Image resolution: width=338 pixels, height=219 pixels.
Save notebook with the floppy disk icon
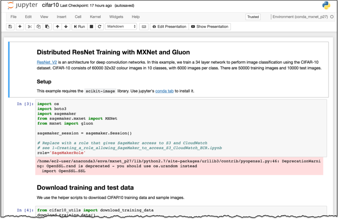pos(10,27)
